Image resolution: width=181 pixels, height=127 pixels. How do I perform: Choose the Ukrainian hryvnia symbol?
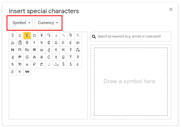click(42, 57)
